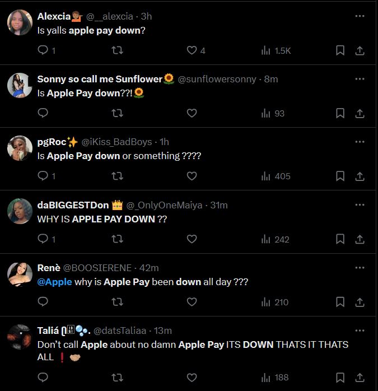Like Alexcia's tweet with 4 likes
The image size is (378, 391).
[192, 50]
